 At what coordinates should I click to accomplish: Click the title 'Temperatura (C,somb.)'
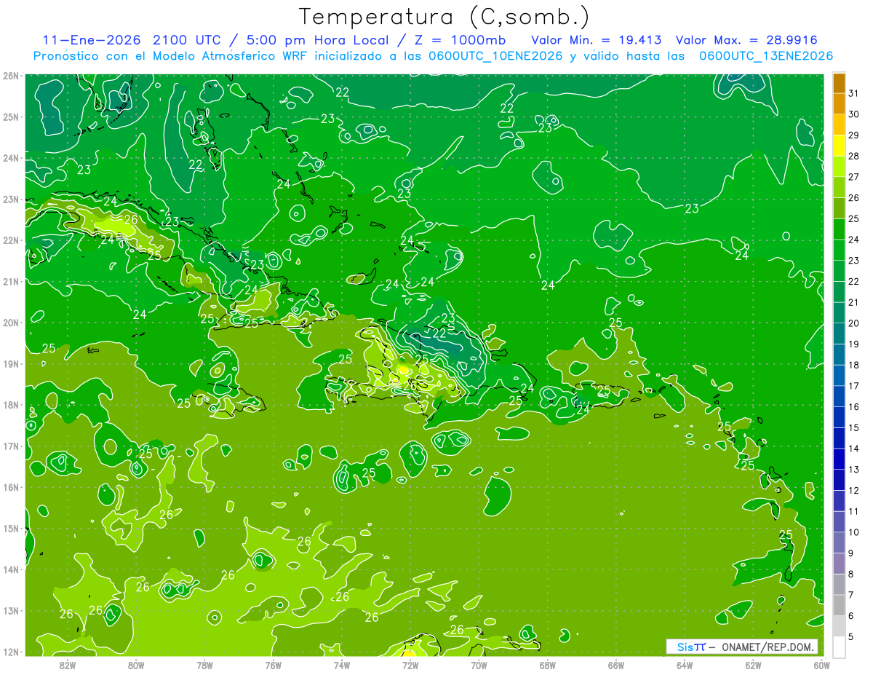tap(445, 17)
